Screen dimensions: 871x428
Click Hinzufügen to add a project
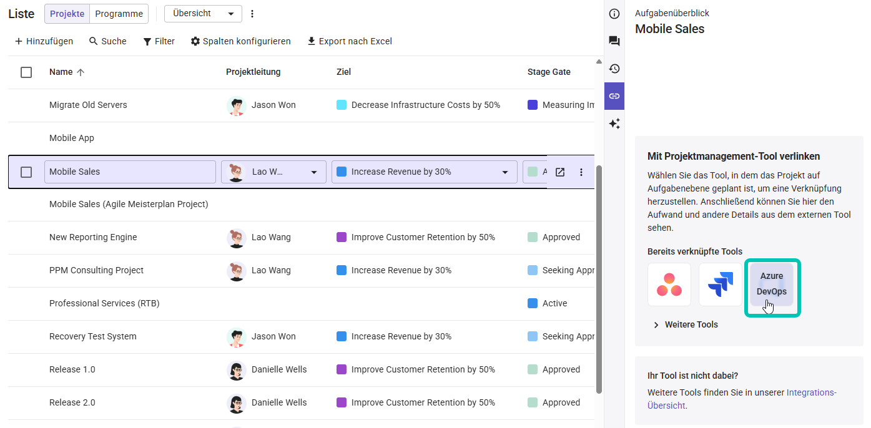[44, 41]
